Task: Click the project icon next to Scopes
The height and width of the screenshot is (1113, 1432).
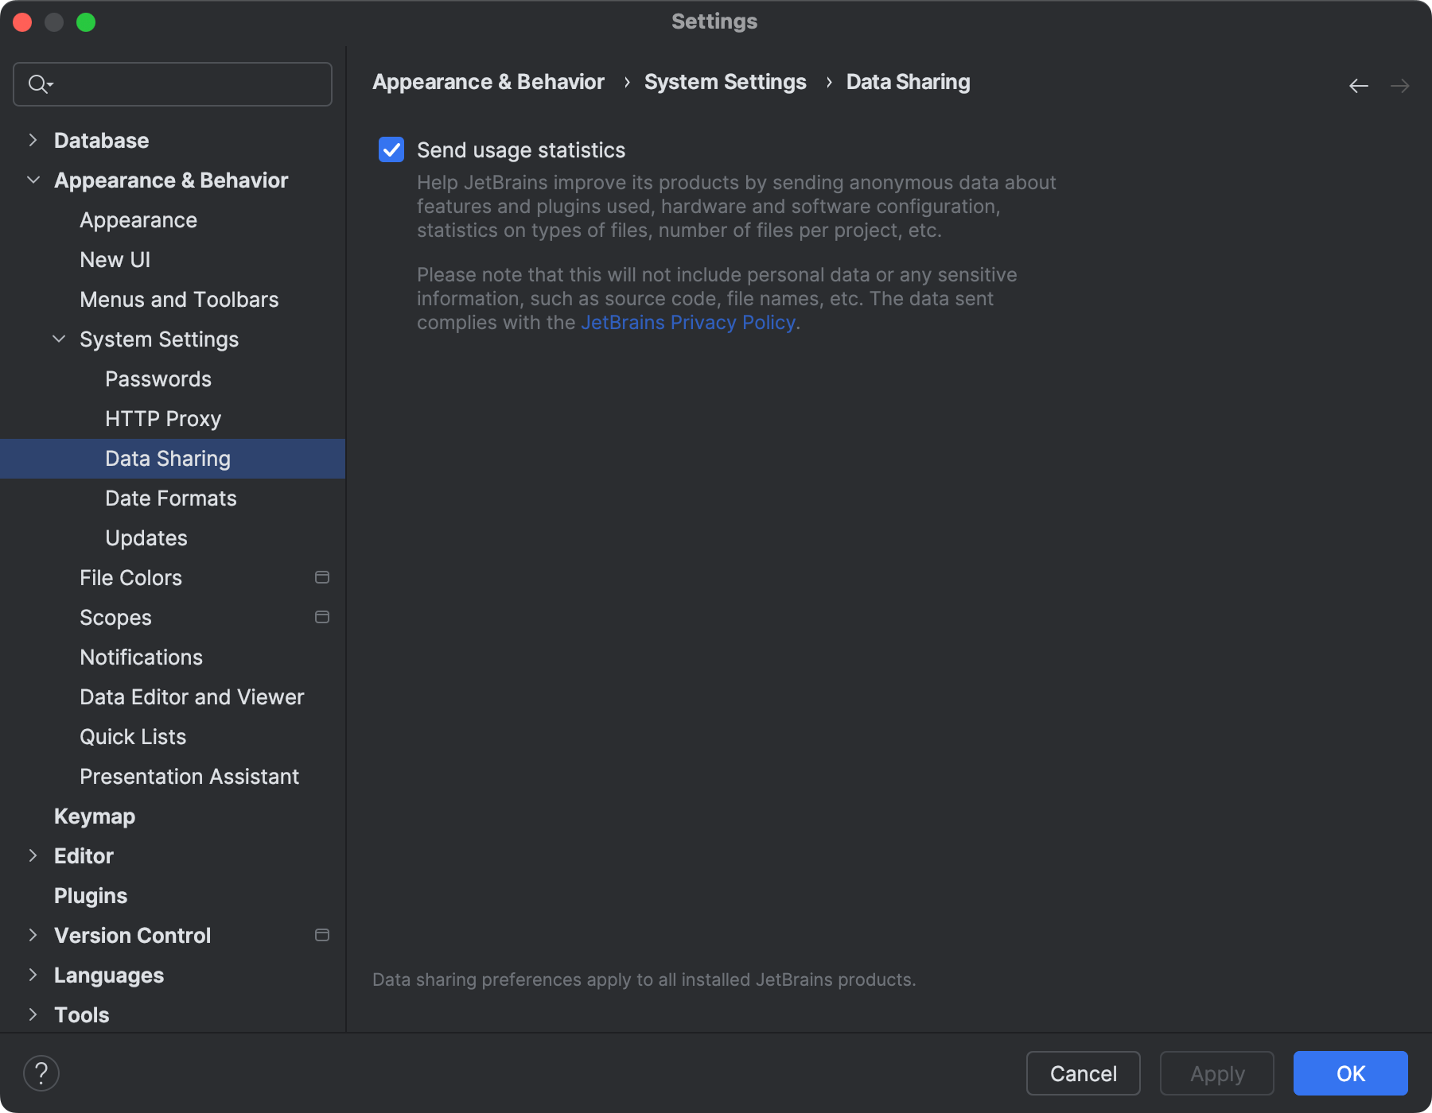Action: click(321, 617)
